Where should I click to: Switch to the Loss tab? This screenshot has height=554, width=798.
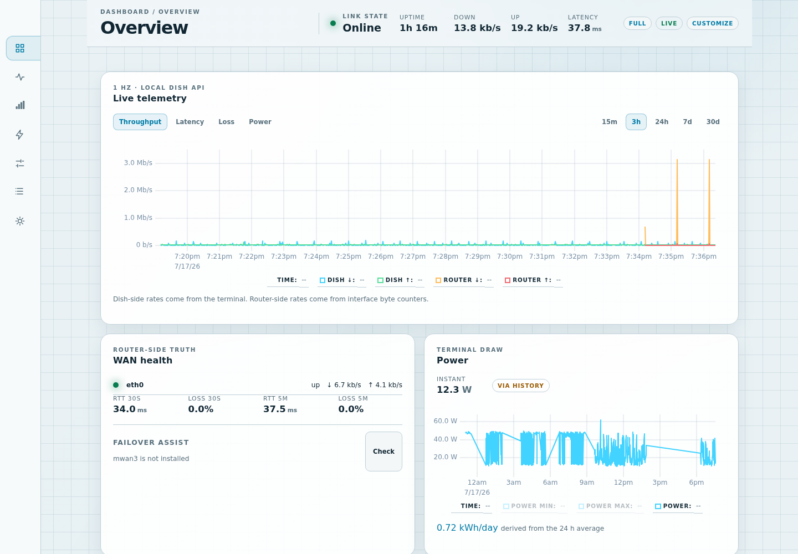226,122
